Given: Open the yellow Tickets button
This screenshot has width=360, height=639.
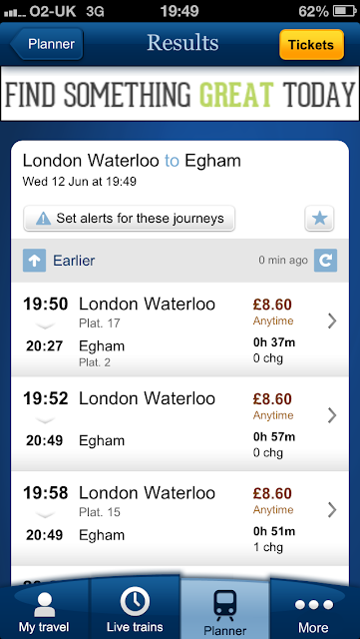Looking at the screenshot, I should 311,45.
